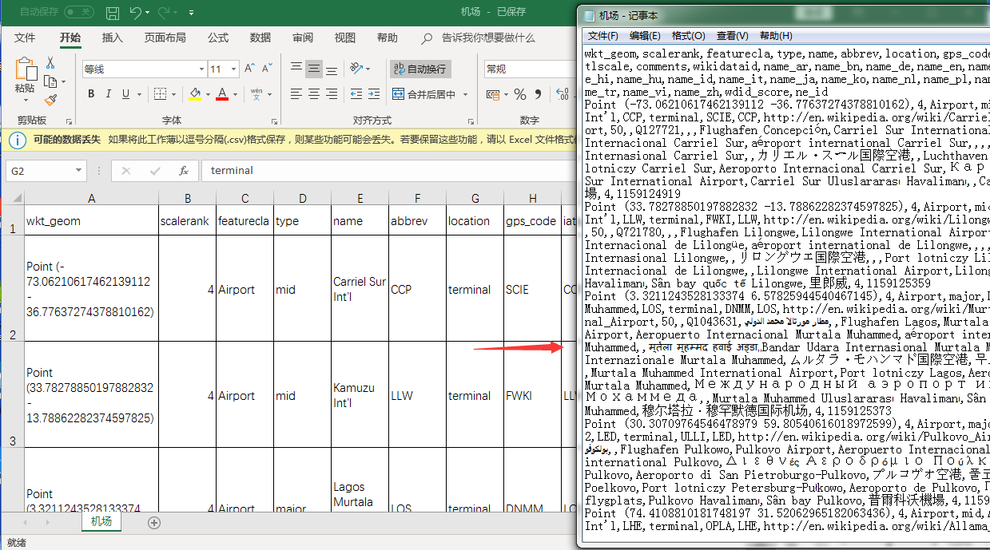This screenshot has width=990, height=550.
Task: Select the Format Painter brush
Action: [50, 100]
